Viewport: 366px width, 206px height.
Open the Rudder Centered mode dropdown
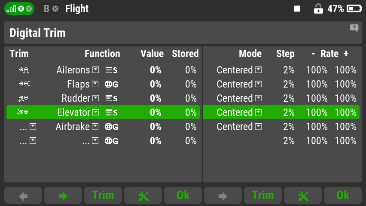(x=258, y=98)
